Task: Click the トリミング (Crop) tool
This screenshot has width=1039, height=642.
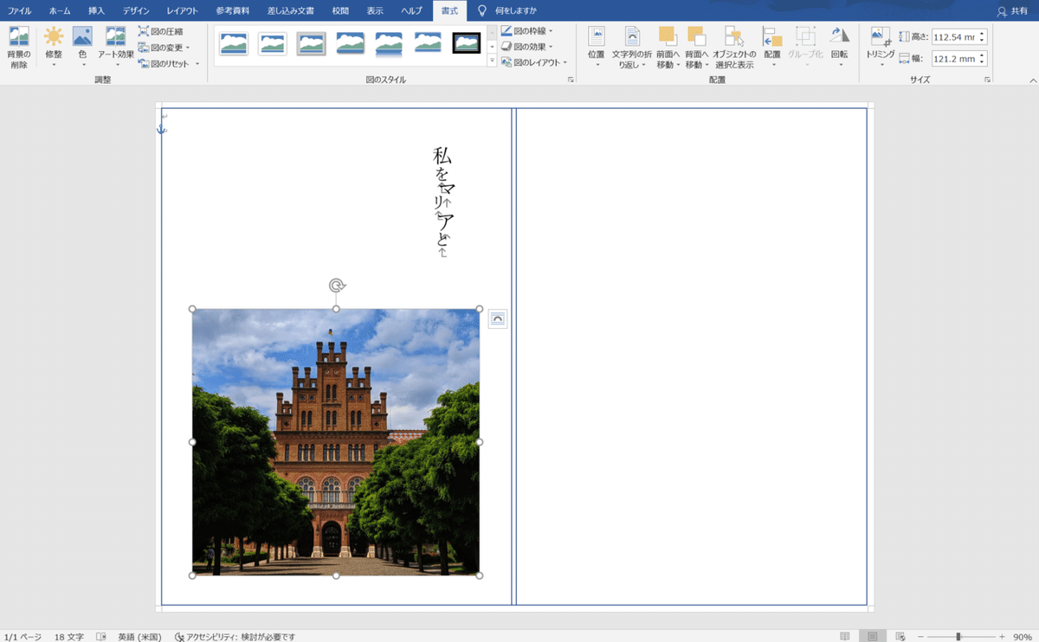Action: click(x=881, y=48)
